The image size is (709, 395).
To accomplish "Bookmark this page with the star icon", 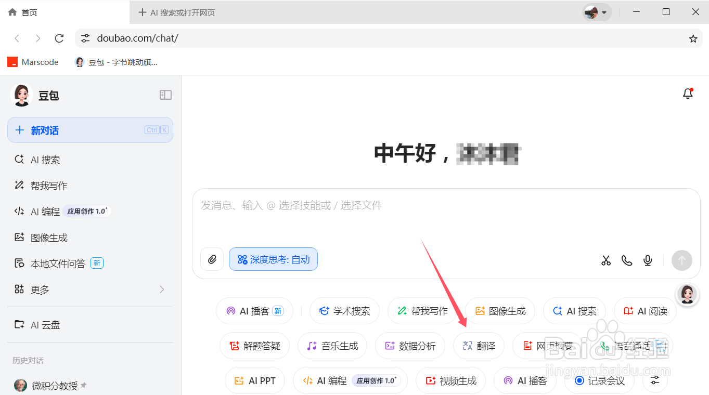I will click(x=693, y=38).
